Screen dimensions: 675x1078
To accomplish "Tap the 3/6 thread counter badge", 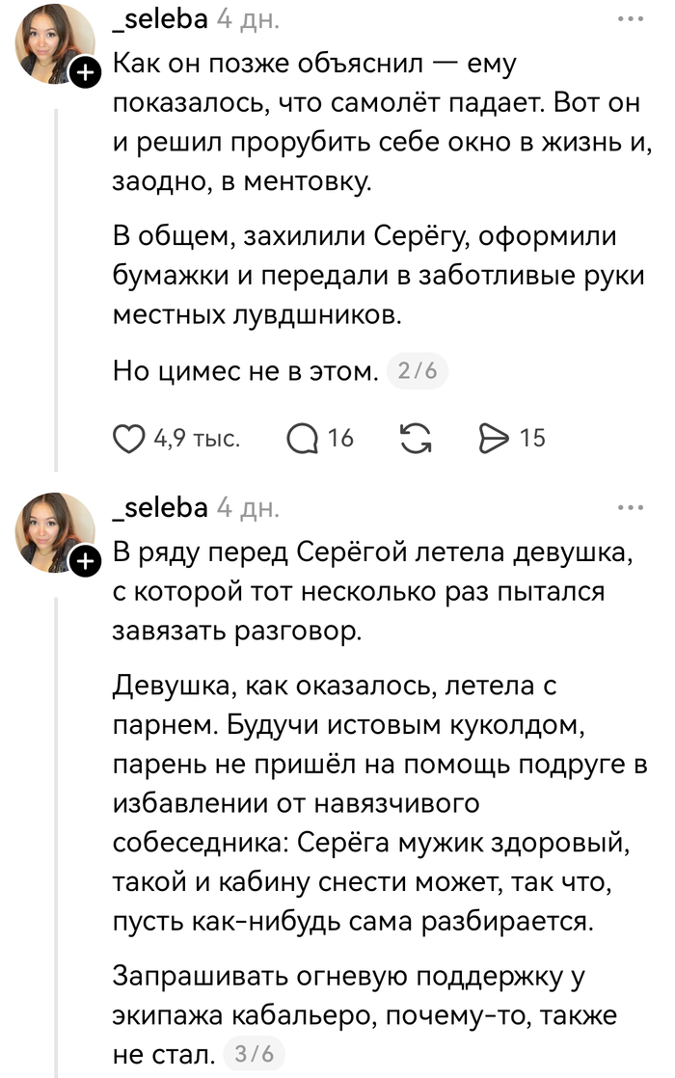I will (x=254, y=1054).
